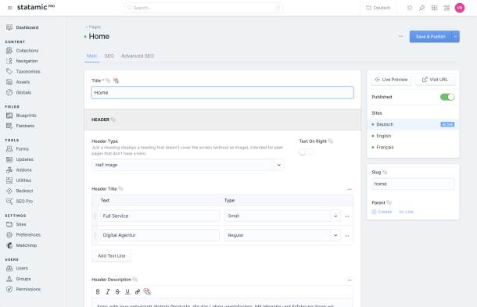Click Save & Publish button
Viewport: 477px width, 307px height.
pos(430,37)
